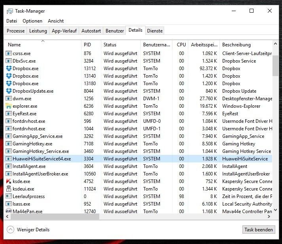282x244 pixels.
Task: Click the Task beenden button
Action: (x=259, y=230)
